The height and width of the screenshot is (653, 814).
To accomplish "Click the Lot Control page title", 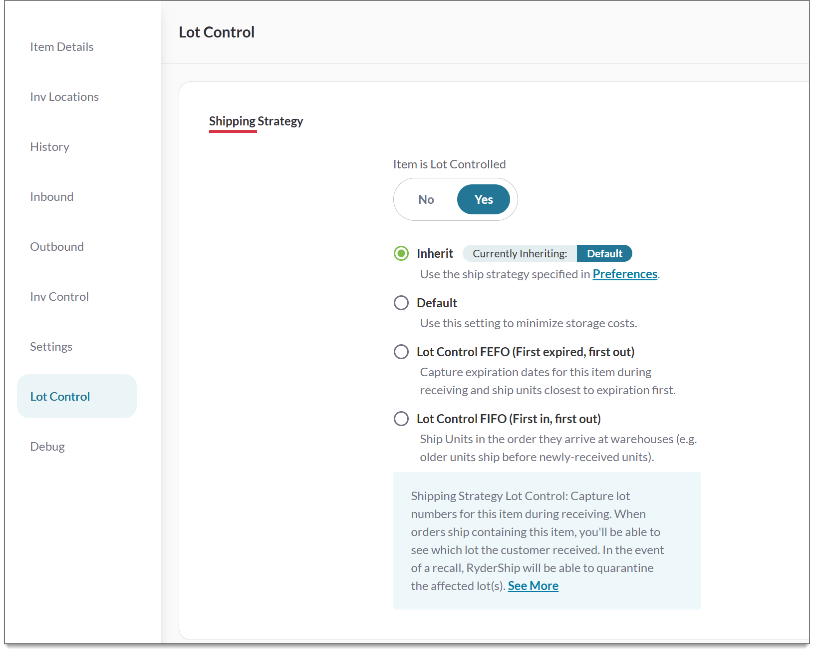I will pos(217,31).
